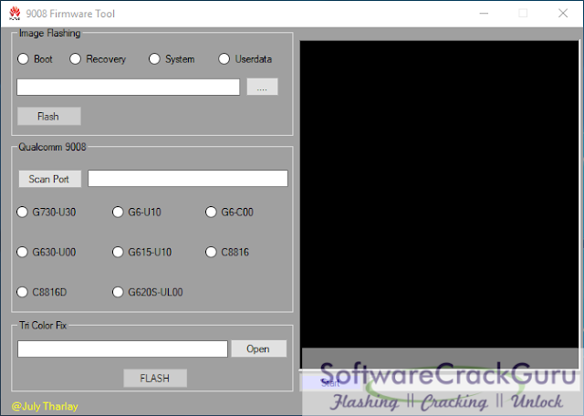
Task: Click the Start button below the log
Action: pyautogui.click(x=330, y=383)
